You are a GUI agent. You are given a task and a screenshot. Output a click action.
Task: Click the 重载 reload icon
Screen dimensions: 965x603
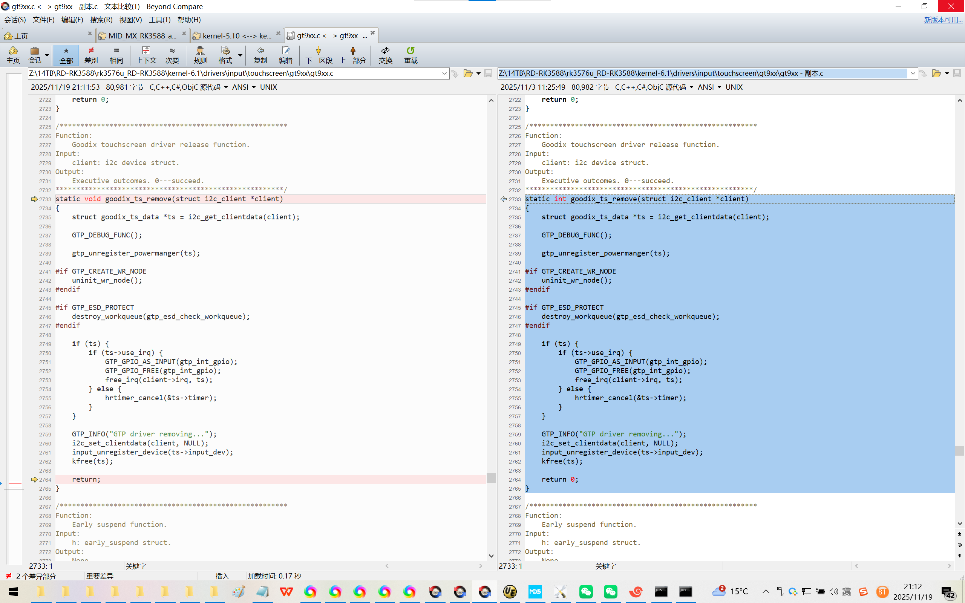[x=411, y=55]
